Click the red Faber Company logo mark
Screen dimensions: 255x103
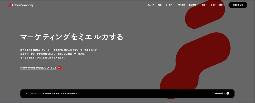pyautogui.click(x=10, y=5)
